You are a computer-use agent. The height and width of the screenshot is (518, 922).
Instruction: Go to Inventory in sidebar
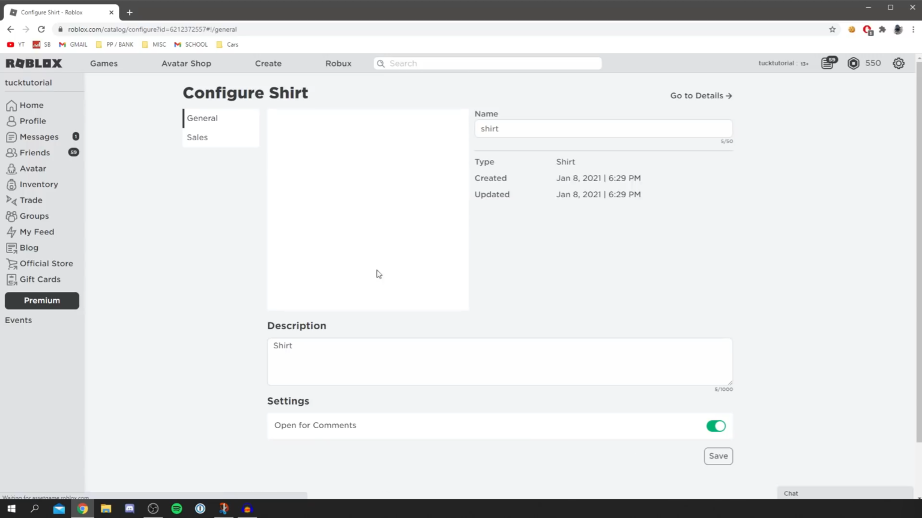coord(38,184)
